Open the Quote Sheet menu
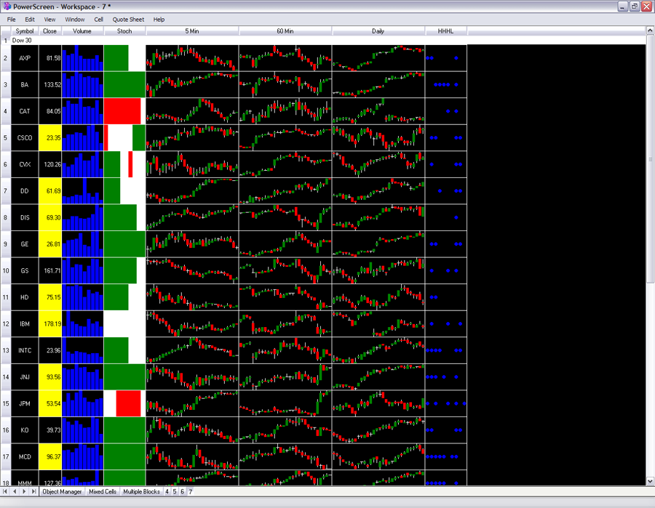 (128, 20)
